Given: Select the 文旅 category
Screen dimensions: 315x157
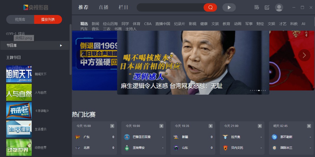Looking at the screenshot, I should click(x=215, y=24).
